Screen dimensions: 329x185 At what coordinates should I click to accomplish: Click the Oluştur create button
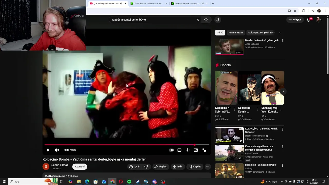(x=295, y=20)
